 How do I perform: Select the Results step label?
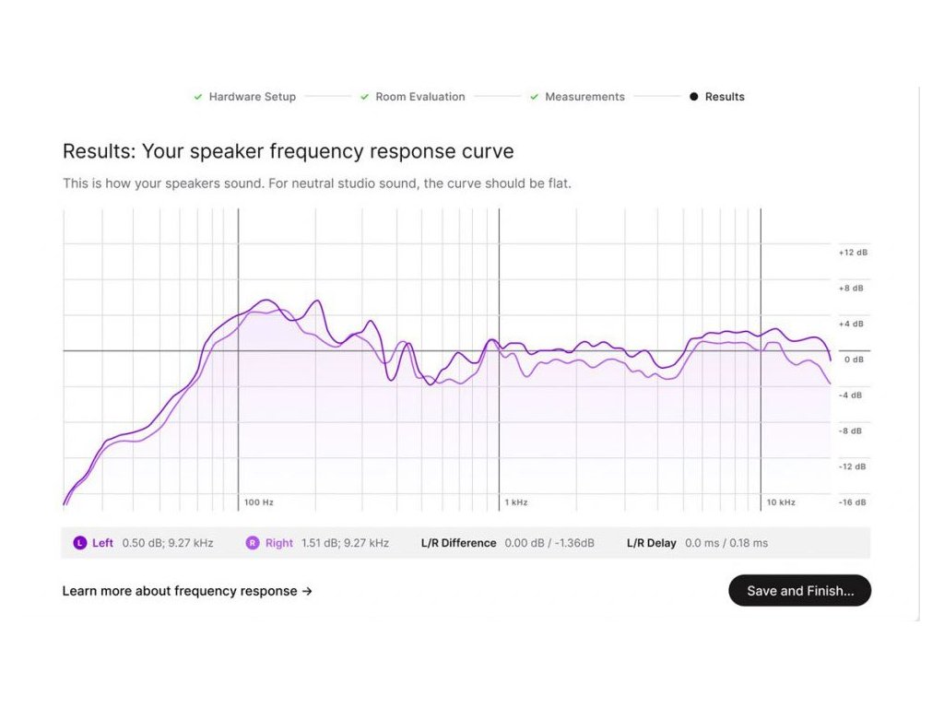tap(725, 97)
